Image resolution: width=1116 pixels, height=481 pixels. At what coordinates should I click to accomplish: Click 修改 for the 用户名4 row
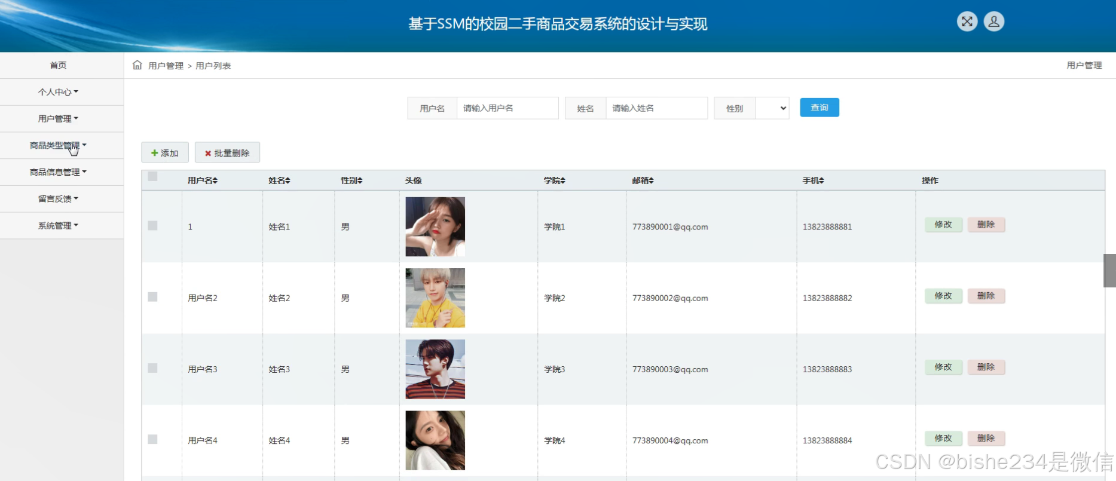click(943, 438)
